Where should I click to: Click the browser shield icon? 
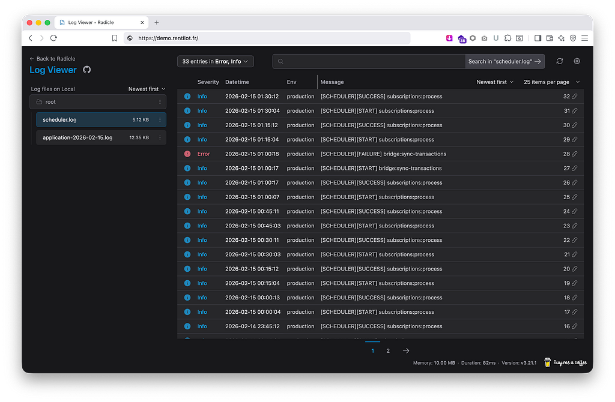[573, 38]
